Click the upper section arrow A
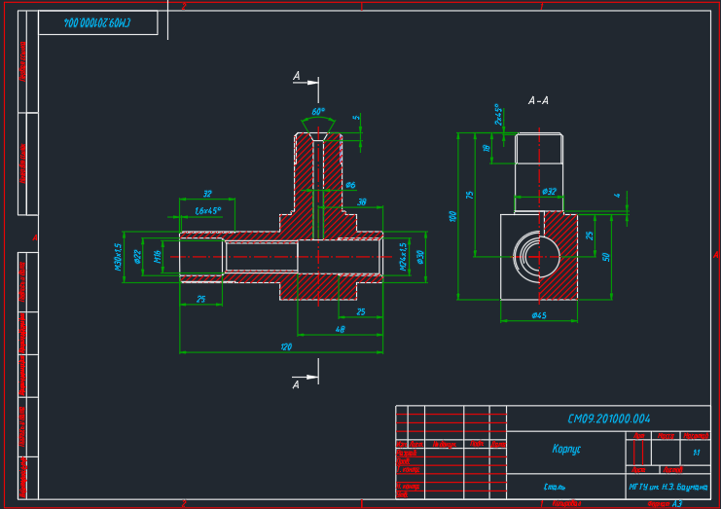The width and height of the screenshot is (721, 509). (x=297, y=76)
